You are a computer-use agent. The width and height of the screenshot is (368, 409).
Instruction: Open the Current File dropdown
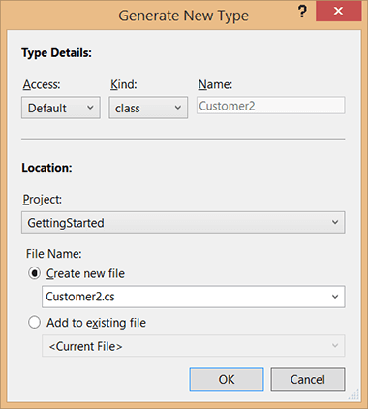(194, 346)
